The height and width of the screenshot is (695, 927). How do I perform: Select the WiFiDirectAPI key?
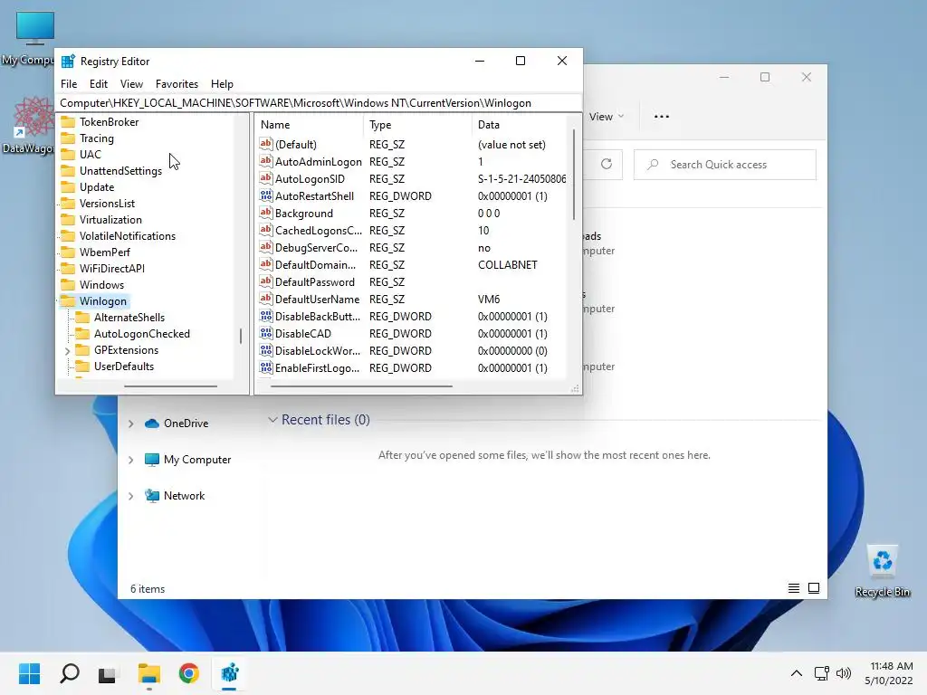(111, 268)
